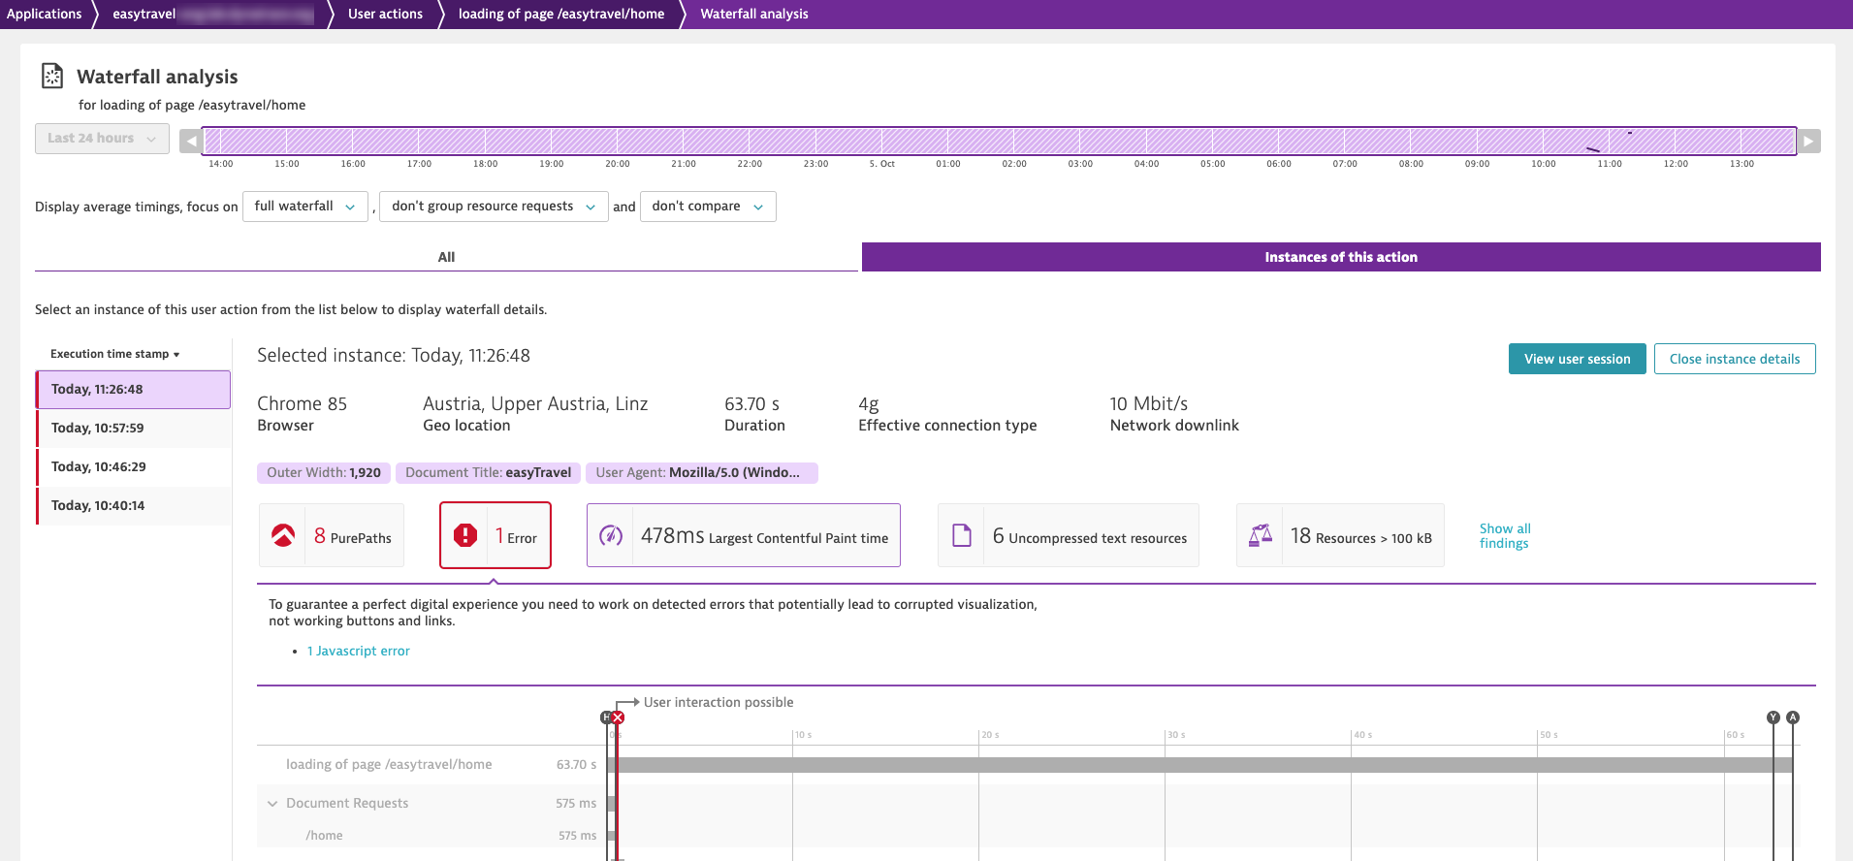Click the loading of page /easytravel/home row label
This screenshot has height=861, width=1853.
click(x=389, y=765)
